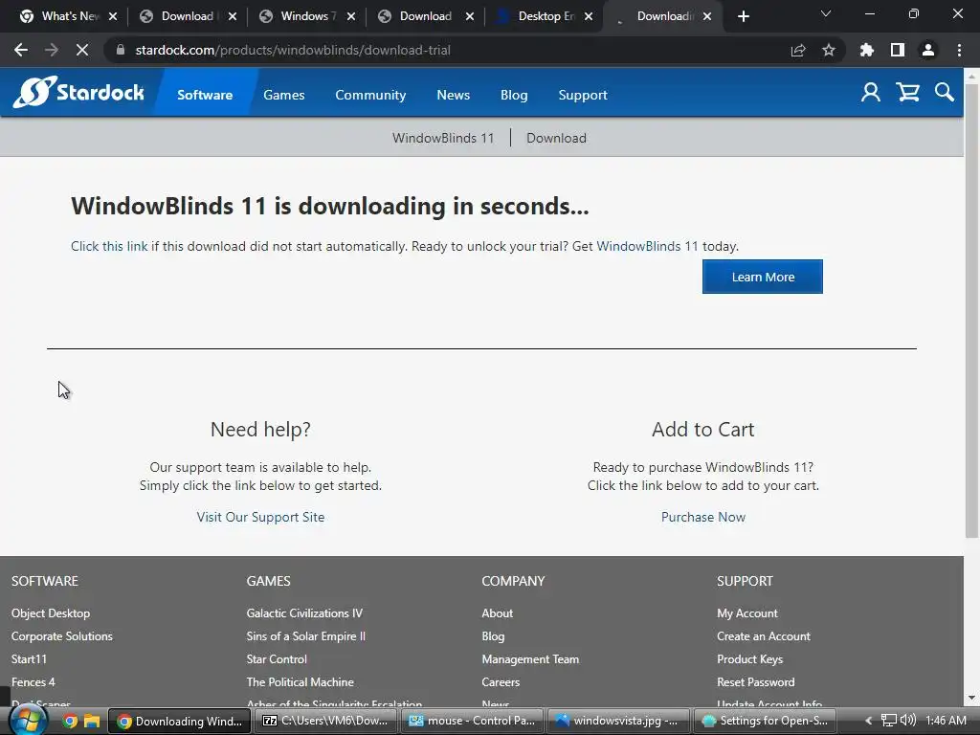The height and width of the screenshot is (735, 980).
Task: Close the What's New tab
Action: coord(113,16)
